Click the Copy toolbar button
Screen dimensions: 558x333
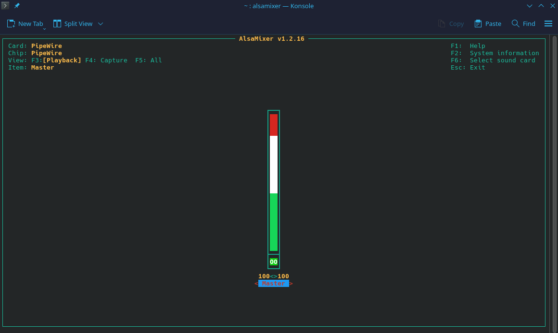click(451, 24)
